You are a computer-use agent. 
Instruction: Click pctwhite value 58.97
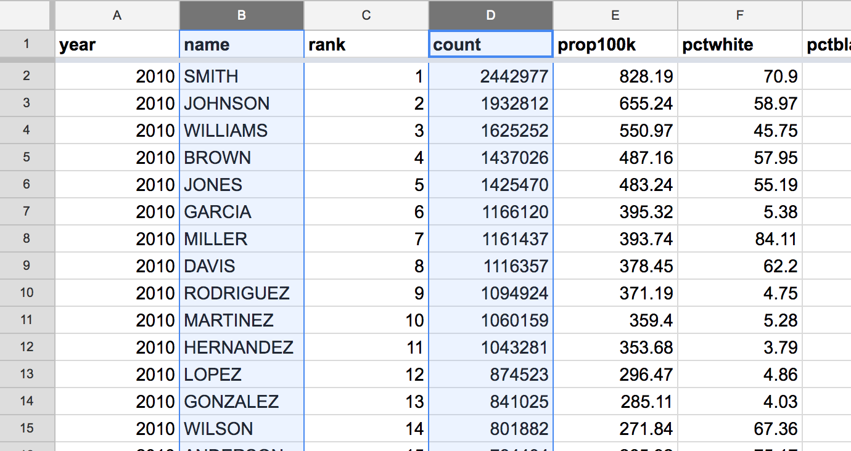pos(740,104)
